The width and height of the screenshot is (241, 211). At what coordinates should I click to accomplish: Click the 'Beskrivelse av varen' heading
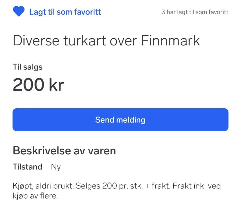(64, 151)
